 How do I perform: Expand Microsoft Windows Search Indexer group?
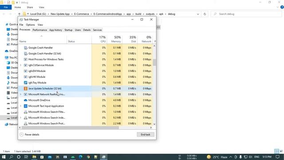click(x=20, y=117)
